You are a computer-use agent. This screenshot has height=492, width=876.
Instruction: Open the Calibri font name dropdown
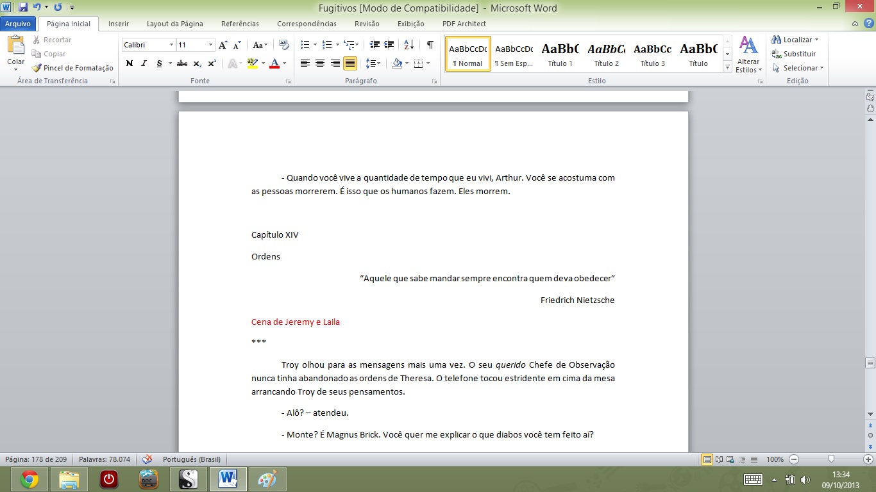[171, 45]
